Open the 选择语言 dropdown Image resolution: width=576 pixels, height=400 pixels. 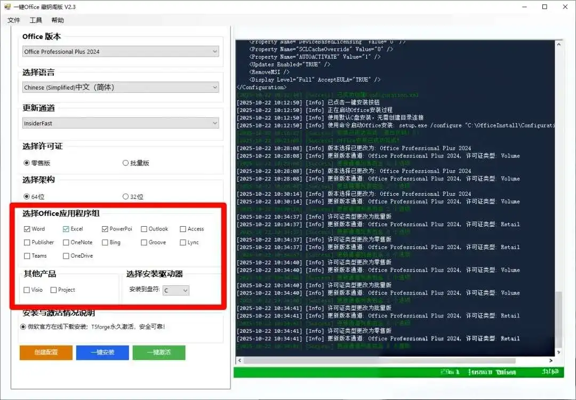pos(214,86)
